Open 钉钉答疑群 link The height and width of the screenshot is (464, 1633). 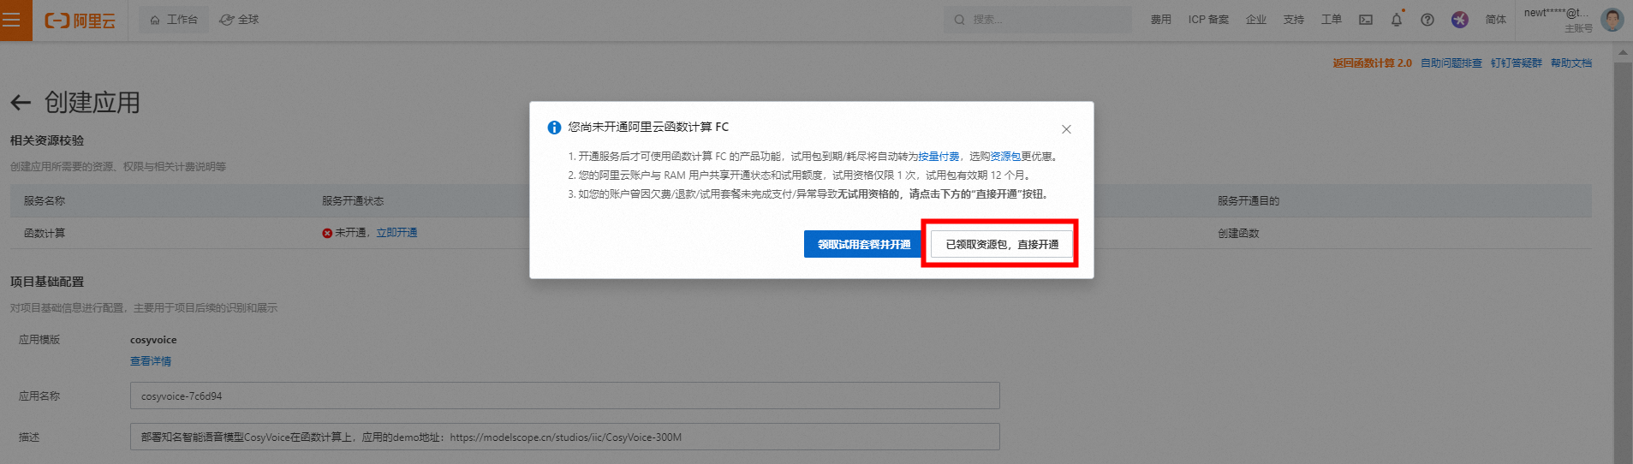pyautogui.click(x=1516, y=63)
